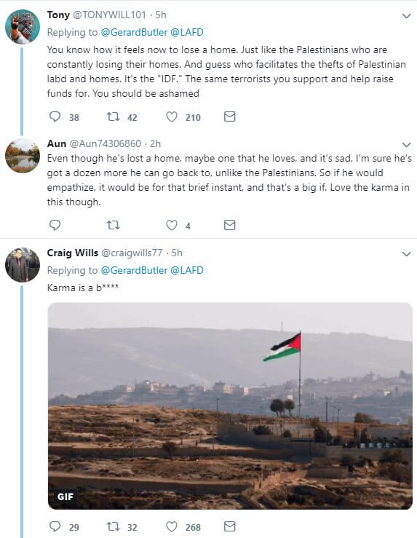Image resolution: width=417 pixels, height=538 pixels.
Task: Open the dropdown caret on Aun's tweet
Action: [x=406, y=144]
